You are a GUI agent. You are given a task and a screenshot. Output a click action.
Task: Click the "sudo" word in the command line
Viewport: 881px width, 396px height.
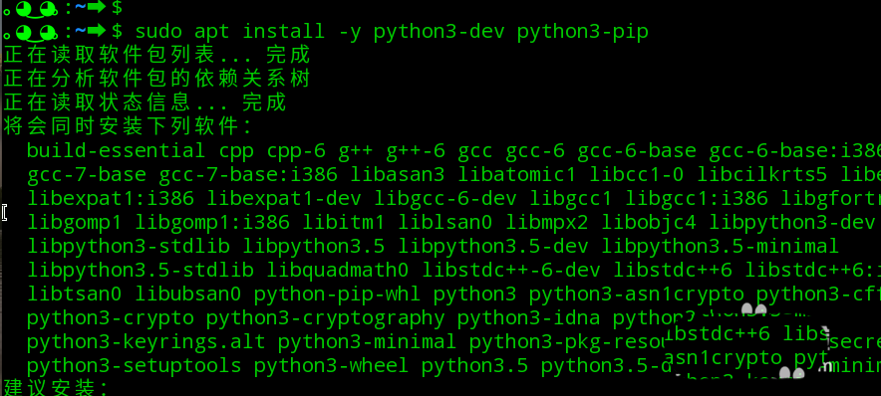157,31
